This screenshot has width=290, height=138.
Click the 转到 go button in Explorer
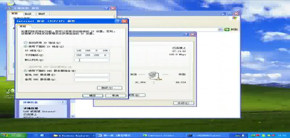click(x=231, y=29)
